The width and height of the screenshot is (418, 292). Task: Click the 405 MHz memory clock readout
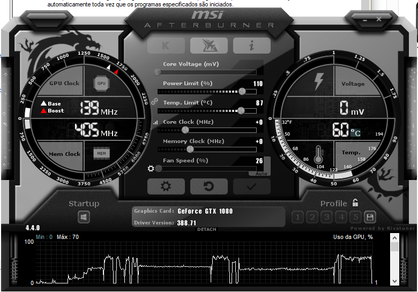pos(96,130)
